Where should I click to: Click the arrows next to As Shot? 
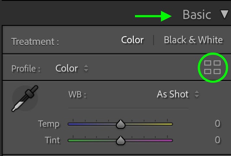pyautogui.click(x=197, y=94)
